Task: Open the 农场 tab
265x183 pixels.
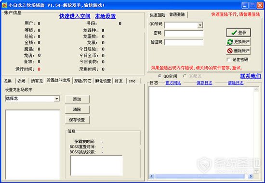Action: [x=22, y=81]
